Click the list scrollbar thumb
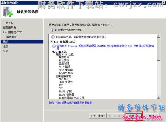Viewport: 166px width, 122px height. click(x=159, y=49)
